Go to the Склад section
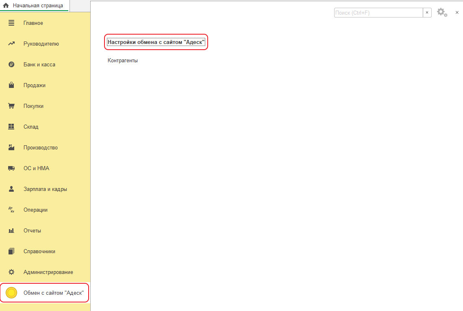Viewport: 463px width, 311px height. pyautogui.click(x=31, y=127)
